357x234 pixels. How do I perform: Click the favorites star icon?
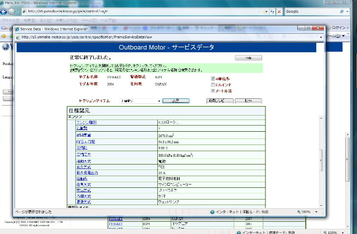4,36
